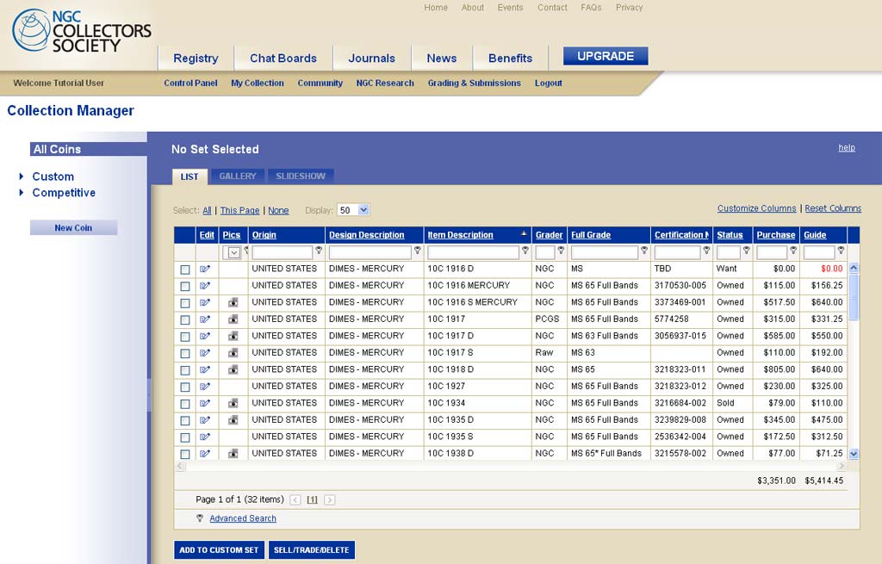Open edit icon for 10C 1916 S MERCURY
This screenshot has height=564, width=882.
[x=205, y=302]
